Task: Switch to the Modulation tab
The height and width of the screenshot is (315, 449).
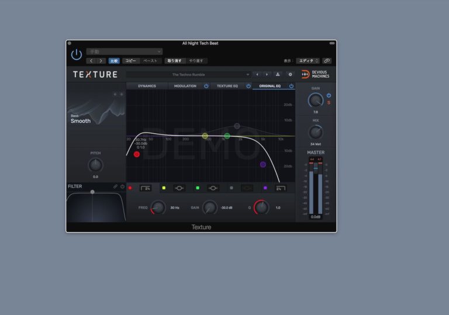Action: click(185, 86)
